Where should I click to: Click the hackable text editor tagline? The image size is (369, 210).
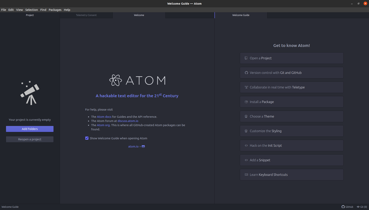(x=137, y=95)
